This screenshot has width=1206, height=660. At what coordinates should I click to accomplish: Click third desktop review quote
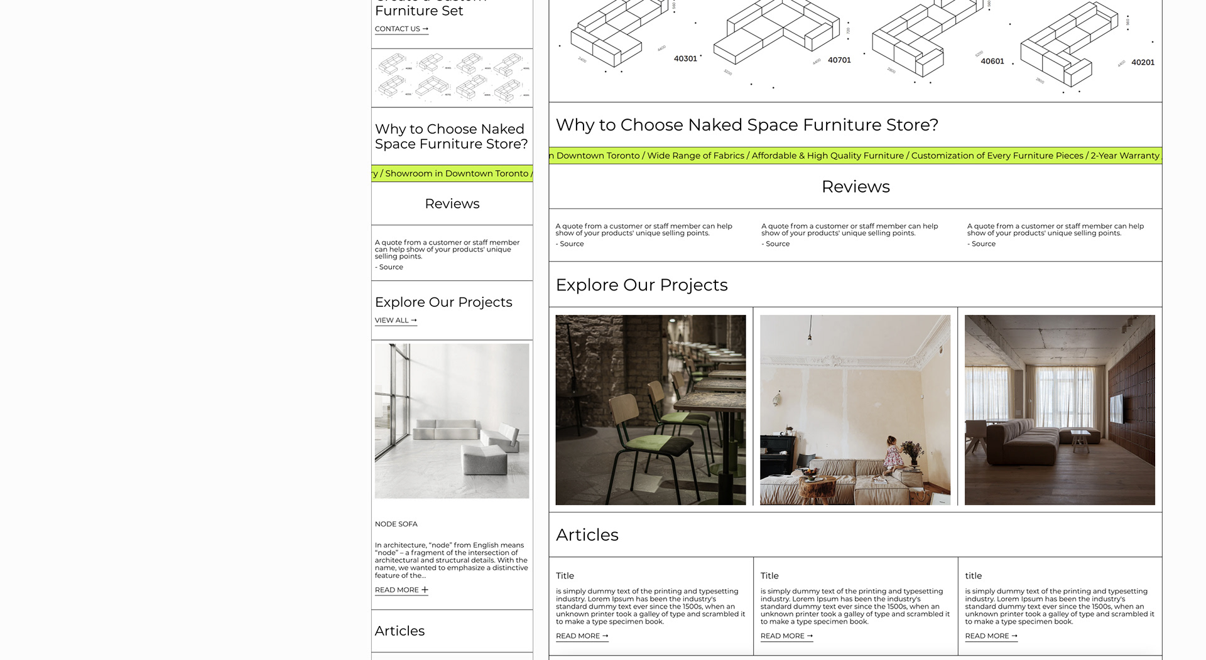coord(1056,230)
